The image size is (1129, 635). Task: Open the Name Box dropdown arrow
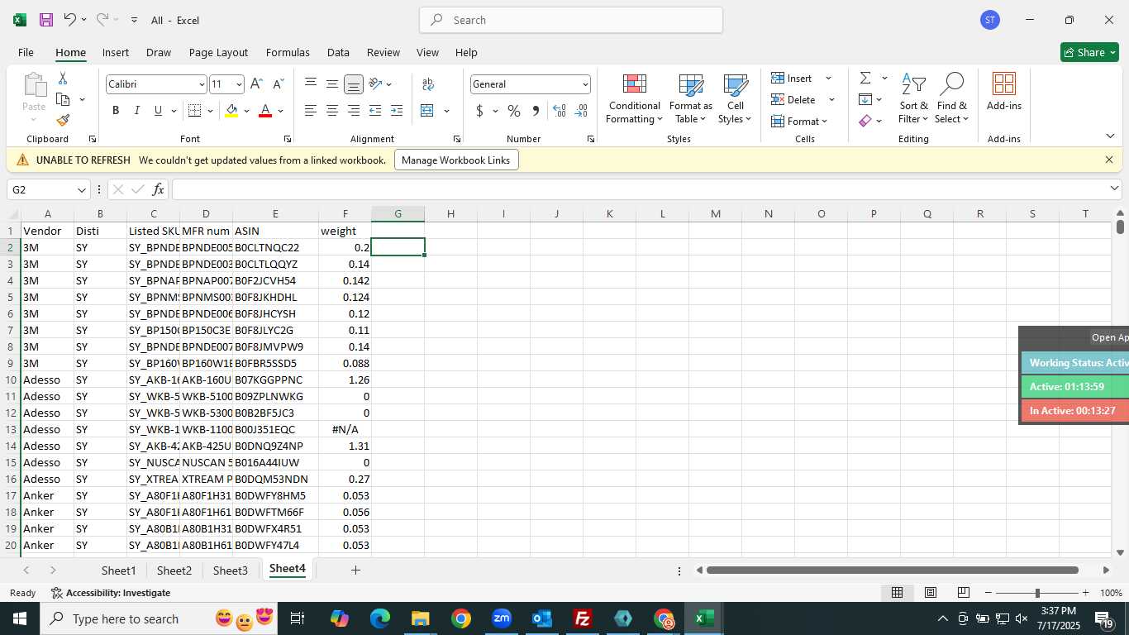click(x=81, y=190)
